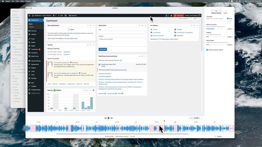The image size is (262, 147).
Task: Click the timecode display beside the playback controls
Action: (195, 118)
